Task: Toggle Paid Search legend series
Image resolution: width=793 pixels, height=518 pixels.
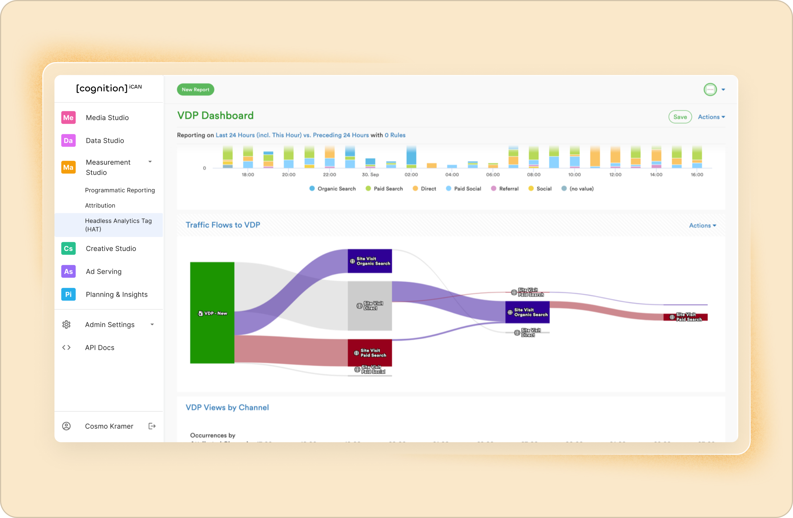Action: coord(384,189)
